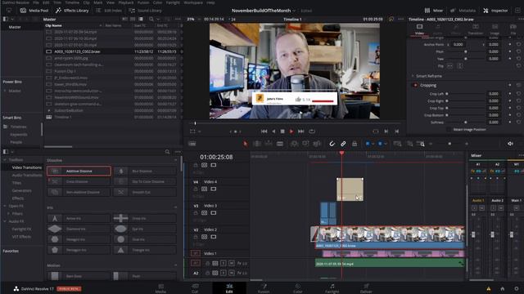Click the detail zoom icon
This screenshot has width=524, height=294.
coord(409,144)
